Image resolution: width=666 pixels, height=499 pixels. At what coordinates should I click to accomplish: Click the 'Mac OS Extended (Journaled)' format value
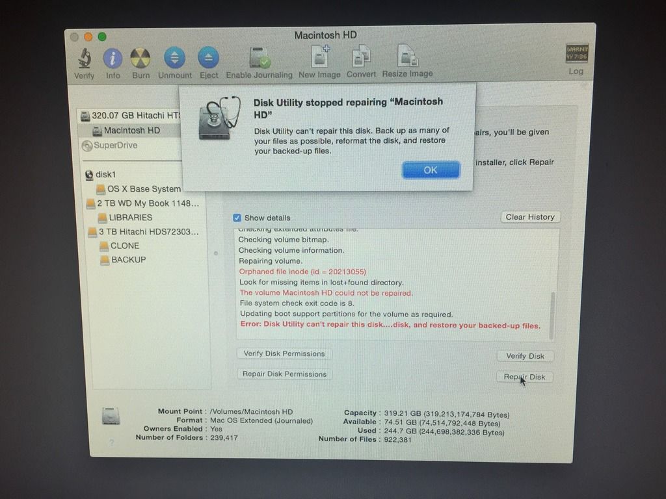pyautogui.click(x=261, y=420)
